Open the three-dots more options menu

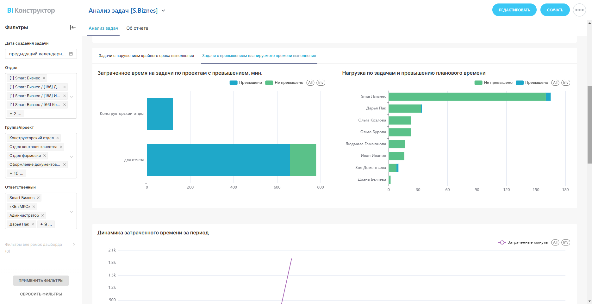tap(579, 10)
